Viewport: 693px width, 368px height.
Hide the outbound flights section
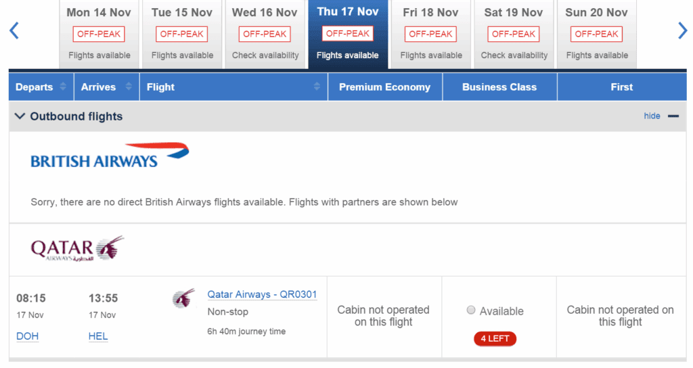tap(652, 116)
